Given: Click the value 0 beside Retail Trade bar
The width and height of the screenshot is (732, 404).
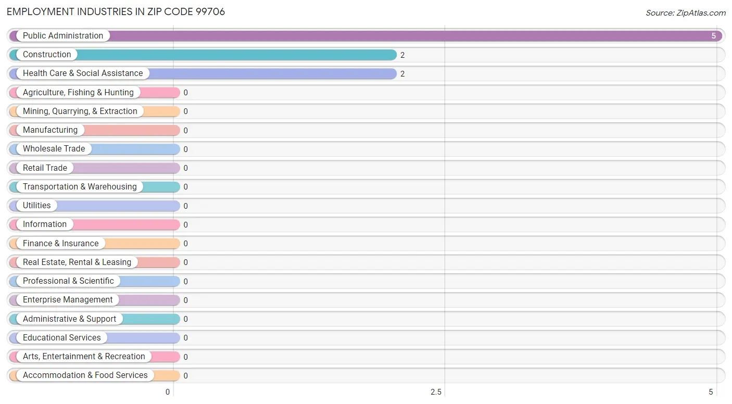Looking at the screenshot, I should pos(185,168).
